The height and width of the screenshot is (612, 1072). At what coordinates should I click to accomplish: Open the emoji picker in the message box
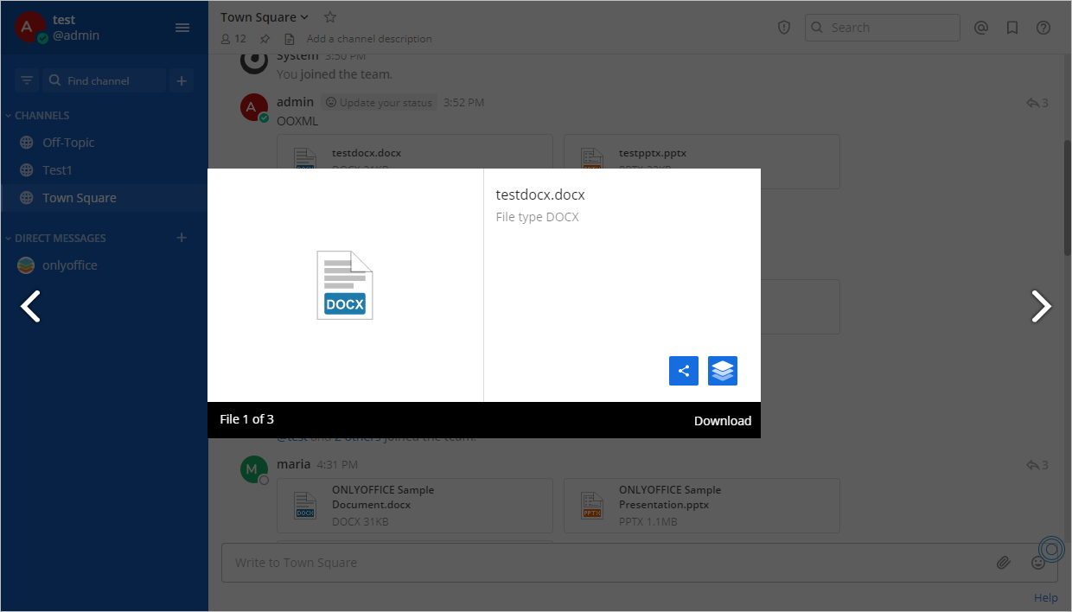[x=1038, y=562]
